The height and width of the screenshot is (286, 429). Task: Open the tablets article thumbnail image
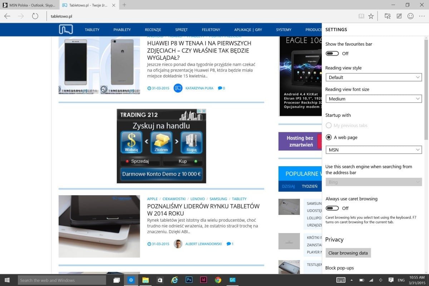coord(99,226)
